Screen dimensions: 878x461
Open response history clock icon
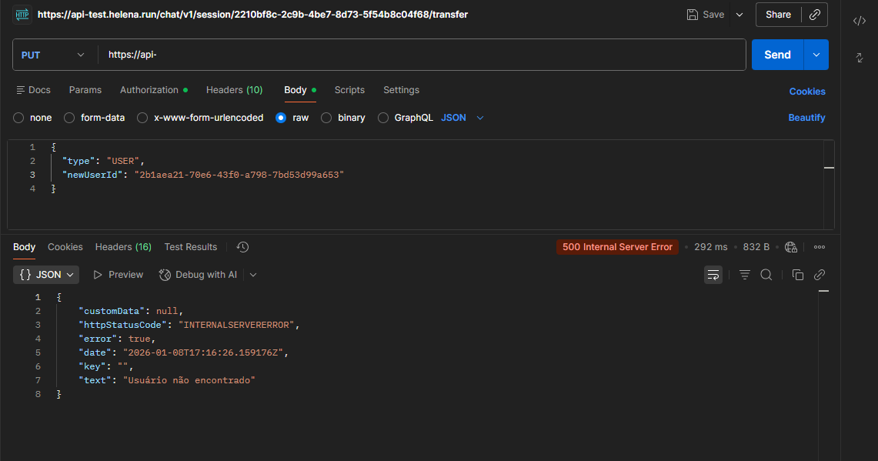[x=242, y=247]
